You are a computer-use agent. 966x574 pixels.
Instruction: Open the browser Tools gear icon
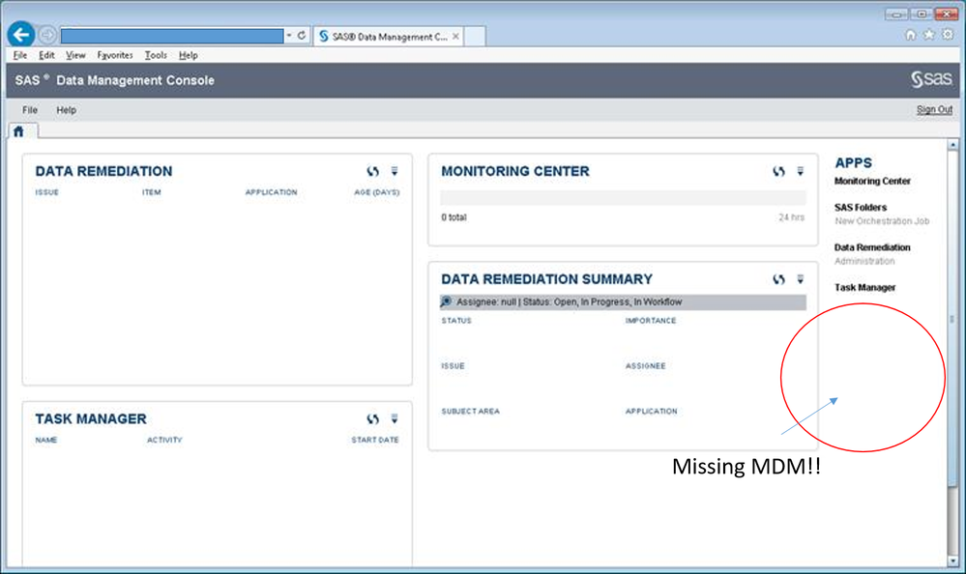948,35
